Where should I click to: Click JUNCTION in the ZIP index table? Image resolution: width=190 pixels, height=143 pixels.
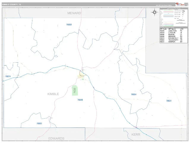(x=172, y=31)
